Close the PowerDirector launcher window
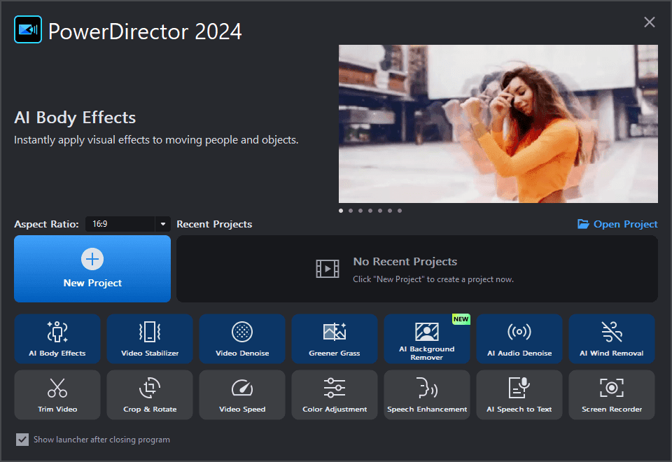 (650, 22)
